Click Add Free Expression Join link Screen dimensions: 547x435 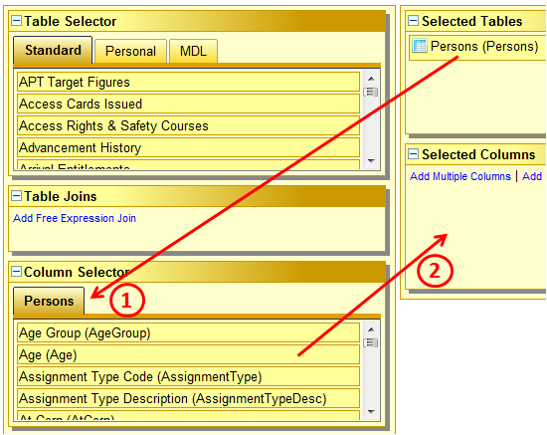tap(75, 218)
